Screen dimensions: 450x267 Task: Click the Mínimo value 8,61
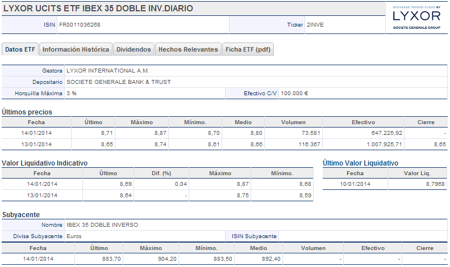[x=214, y=144]
